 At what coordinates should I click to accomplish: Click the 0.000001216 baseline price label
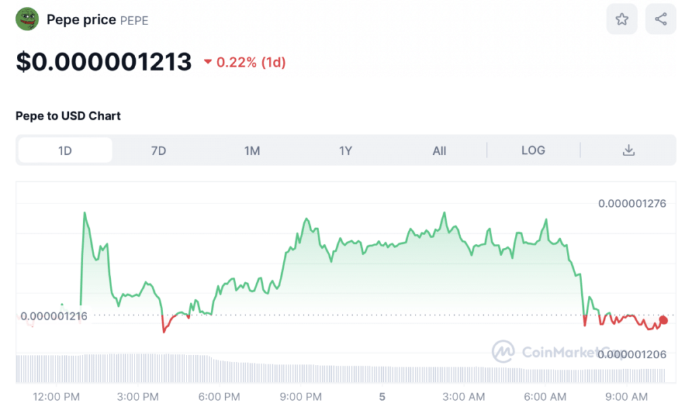(54, 316)
